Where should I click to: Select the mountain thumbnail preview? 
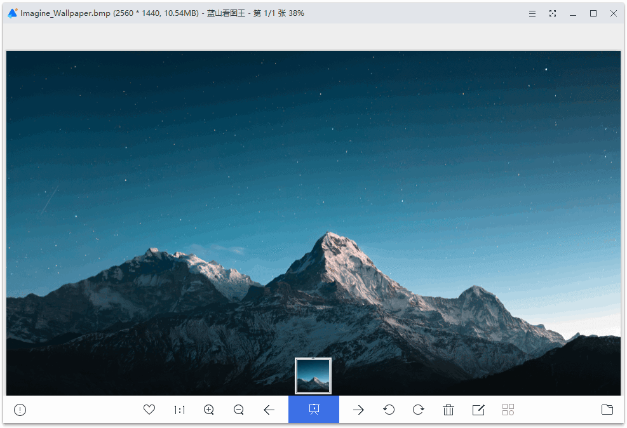coord(313,376)
